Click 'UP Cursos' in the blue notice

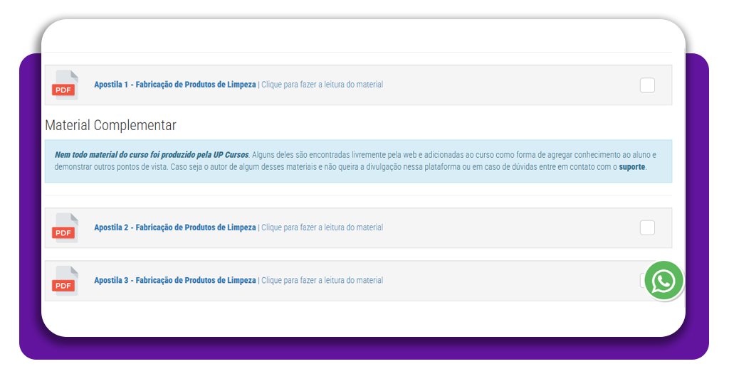(231, 154)
